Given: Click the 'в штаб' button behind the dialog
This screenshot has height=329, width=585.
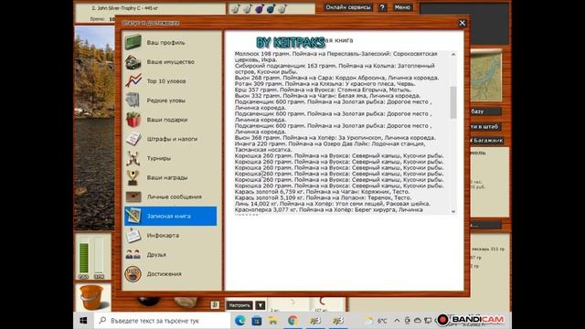Looking at the screenshot, I should click(484, 126).
